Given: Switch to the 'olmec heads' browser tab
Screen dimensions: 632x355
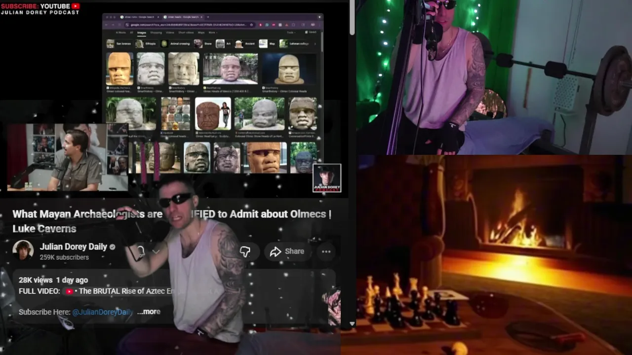Looking at the screenshot, I should [x=183, y=17].
